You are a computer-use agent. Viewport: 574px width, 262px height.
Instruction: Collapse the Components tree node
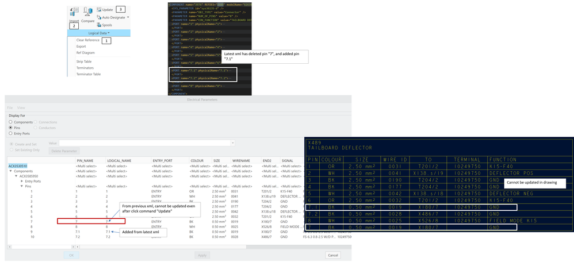point(11,171)
